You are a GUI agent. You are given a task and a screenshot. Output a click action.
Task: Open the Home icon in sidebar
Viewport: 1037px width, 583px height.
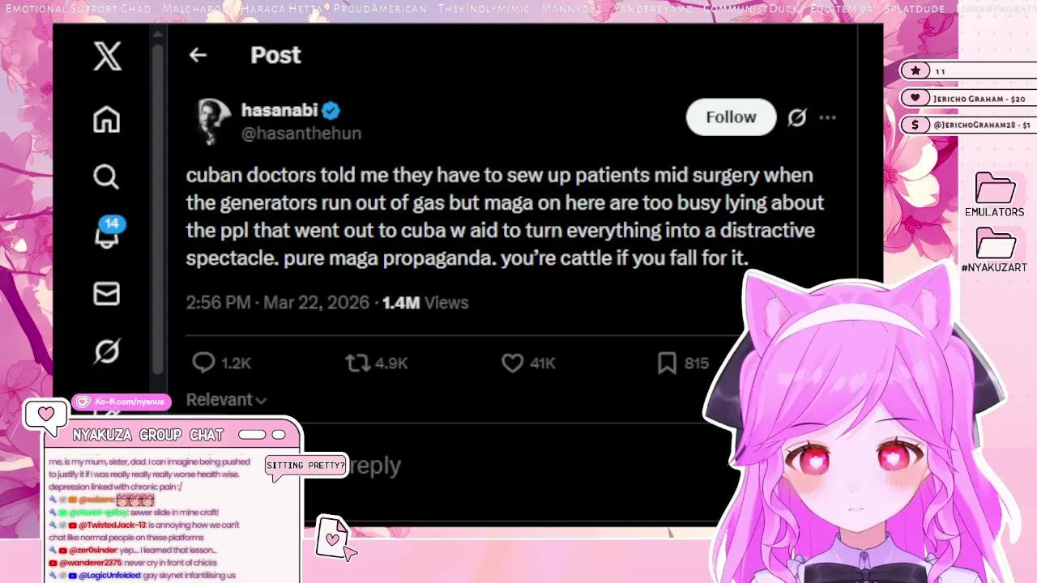point(106,119)
